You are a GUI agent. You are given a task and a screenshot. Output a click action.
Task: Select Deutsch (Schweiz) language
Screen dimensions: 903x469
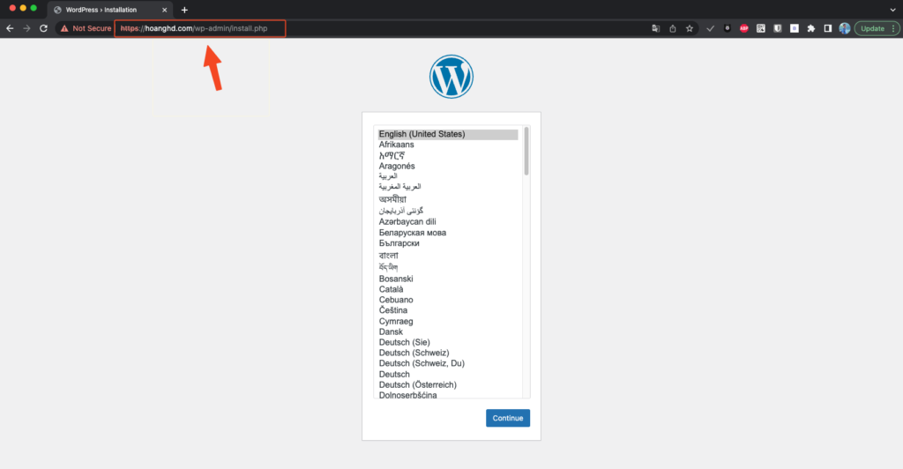pos(414,353)
